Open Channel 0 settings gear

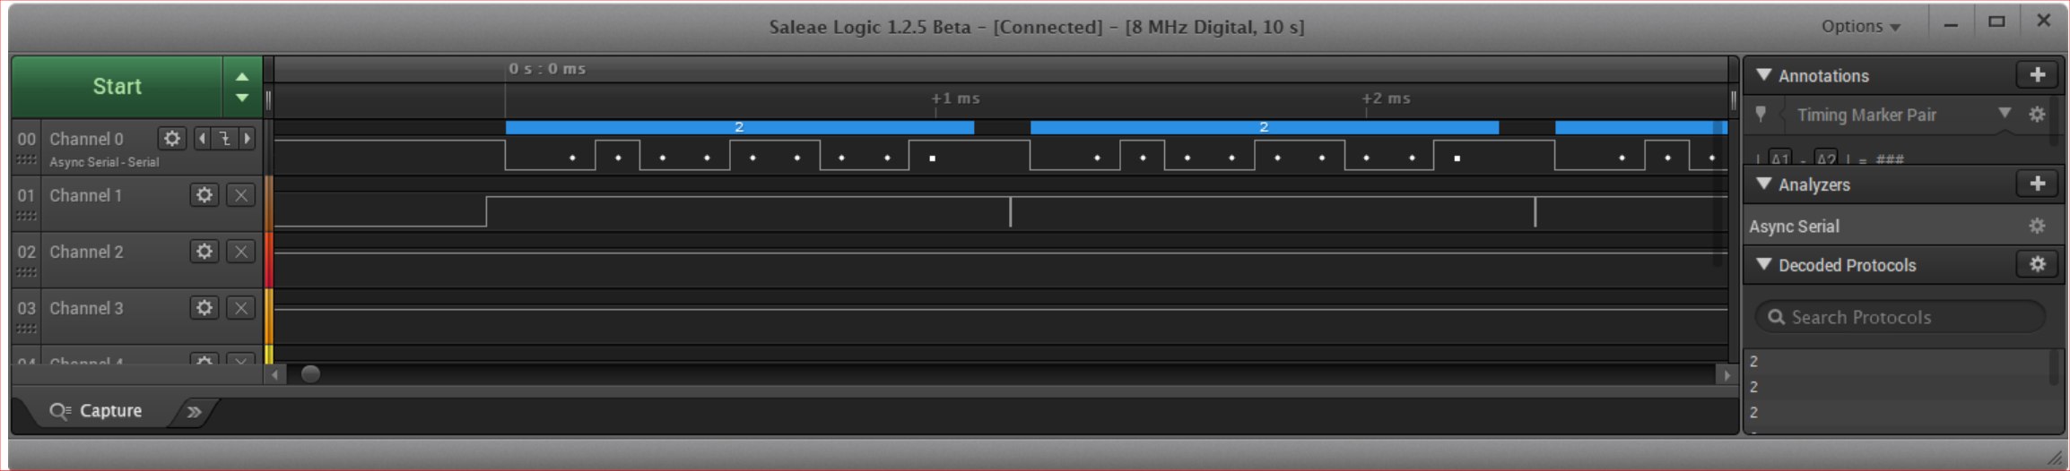tap(171, 138)
